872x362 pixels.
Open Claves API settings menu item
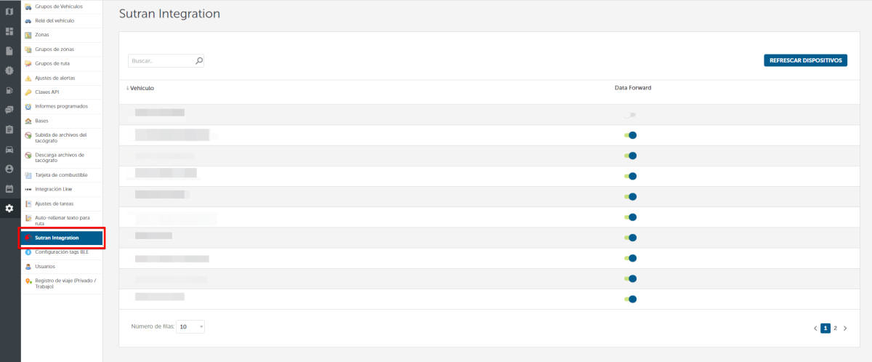pyautogui.click(x=47, y=92)
